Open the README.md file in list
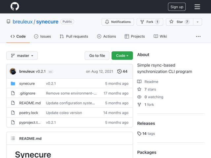This screenshot has width=211, height=158. coord(30,103)
